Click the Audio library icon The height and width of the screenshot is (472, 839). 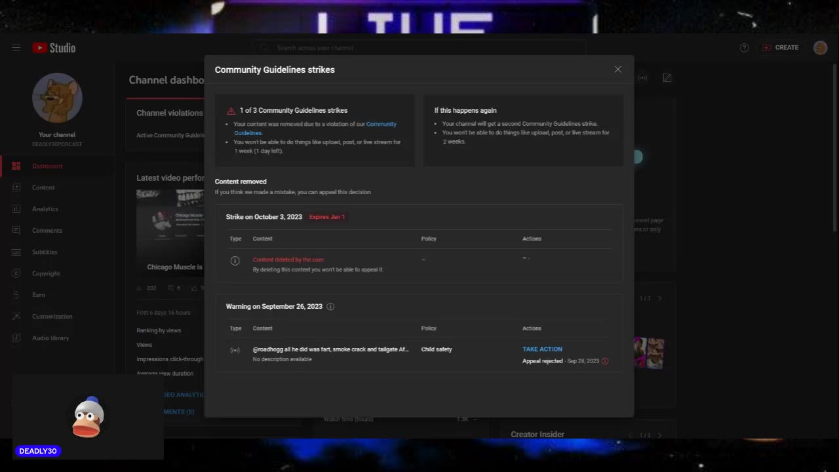[x=16, y=338]
